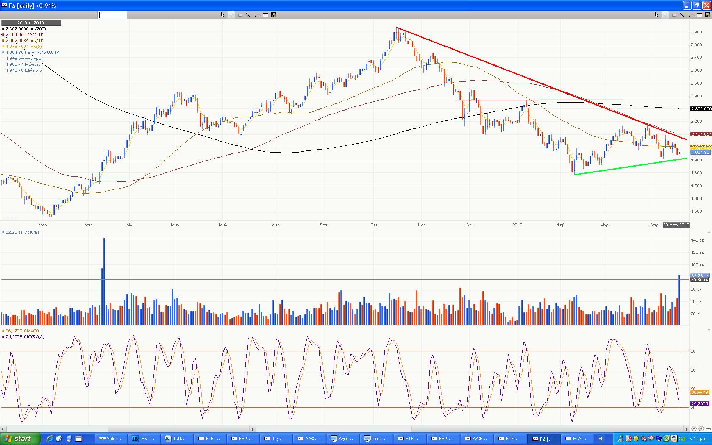Open the data grid icon in the right-hand toolbar

691,15
